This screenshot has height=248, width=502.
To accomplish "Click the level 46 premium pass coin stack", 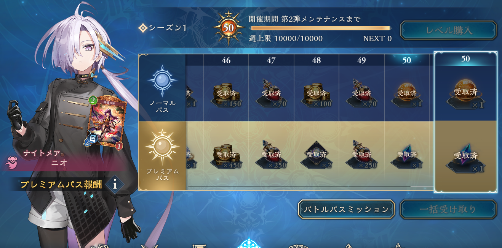I will 226,155.
